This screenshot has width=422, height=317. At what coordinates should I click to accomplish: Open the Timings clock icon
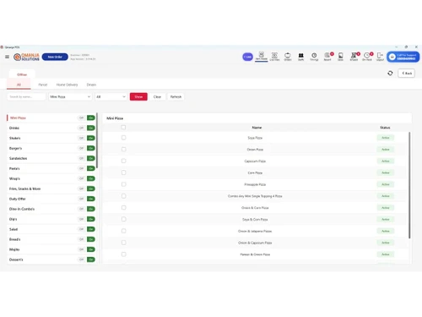(x=314, y=57)
